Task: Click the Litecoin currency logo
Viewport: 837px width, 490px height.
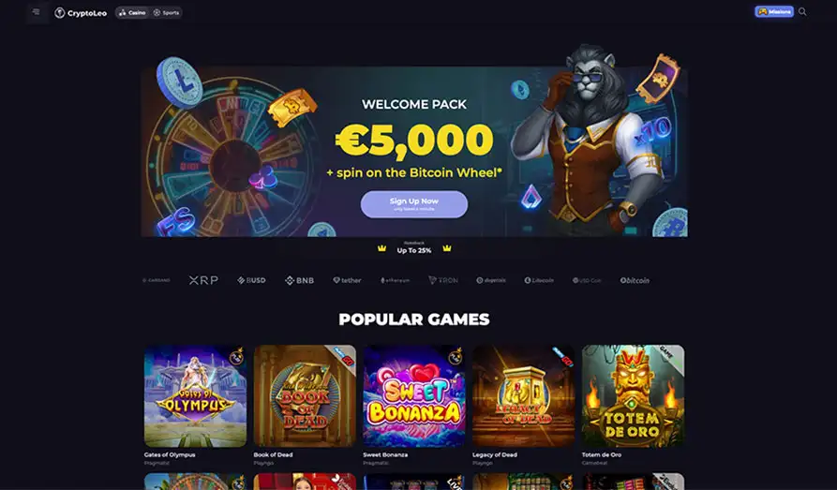Action: [539, 280]
